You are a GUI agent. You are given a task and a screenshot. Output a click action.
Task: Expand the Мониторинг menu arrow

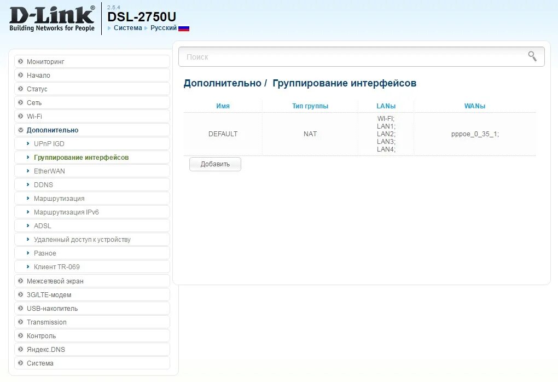pyautogui.click(x=21, y=62)
